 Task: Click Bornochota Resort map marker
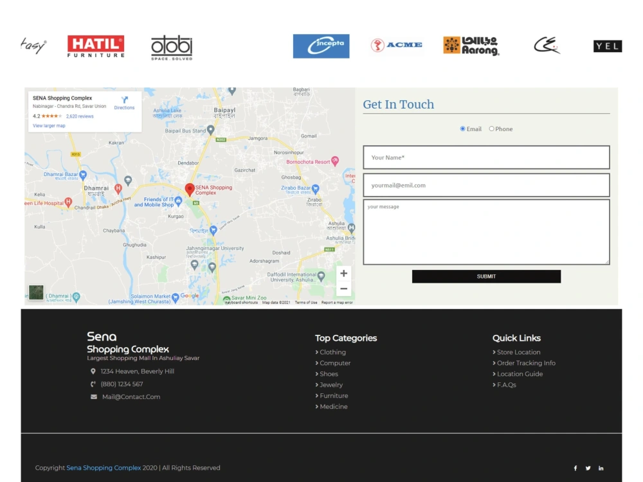[335, 161]
